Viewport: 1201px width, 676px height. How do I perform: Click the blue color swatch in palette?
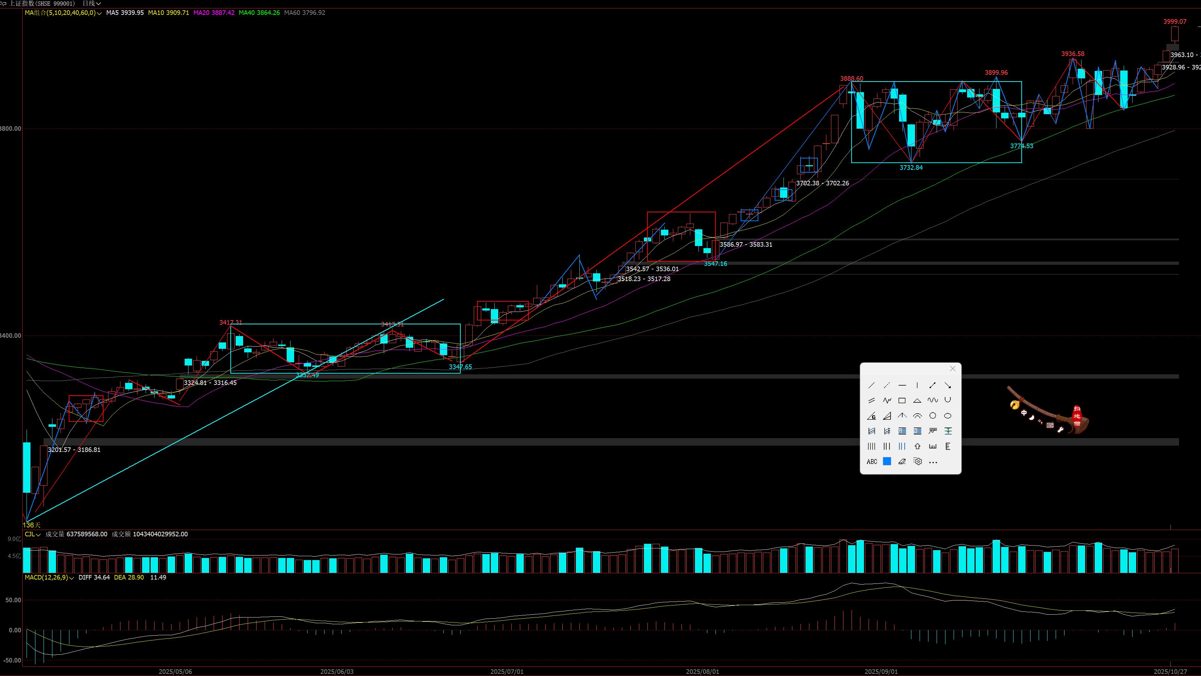point(887,462)
